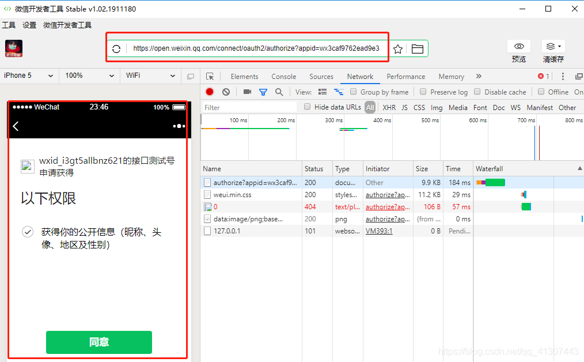Image resolution: width=584 pixels, height=362 pixels.
Task: Click the red error count indicator
Action: click(544, 76)
